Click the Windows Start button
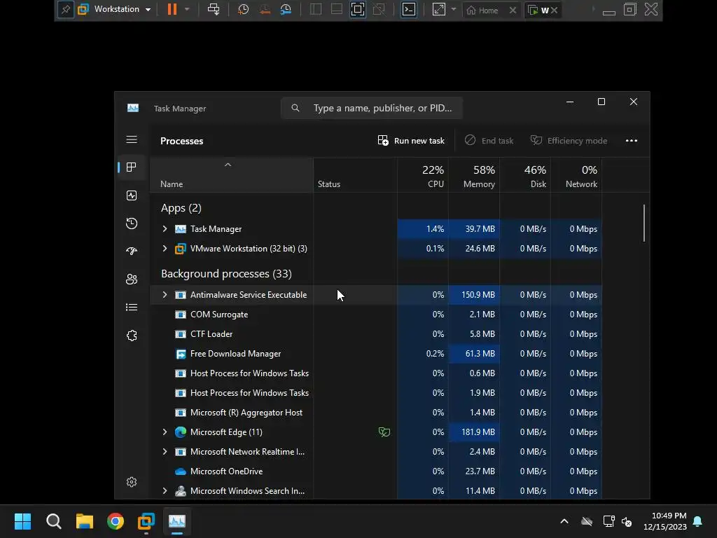This screenshot has width=717, height=538. pyautogui.click(x=22, y=521)
